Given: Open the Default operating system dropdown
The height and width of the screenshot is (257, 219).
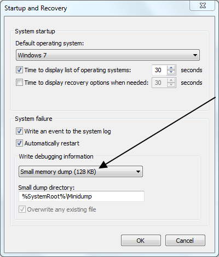Looking at the screenshot, I should [108, 55].
